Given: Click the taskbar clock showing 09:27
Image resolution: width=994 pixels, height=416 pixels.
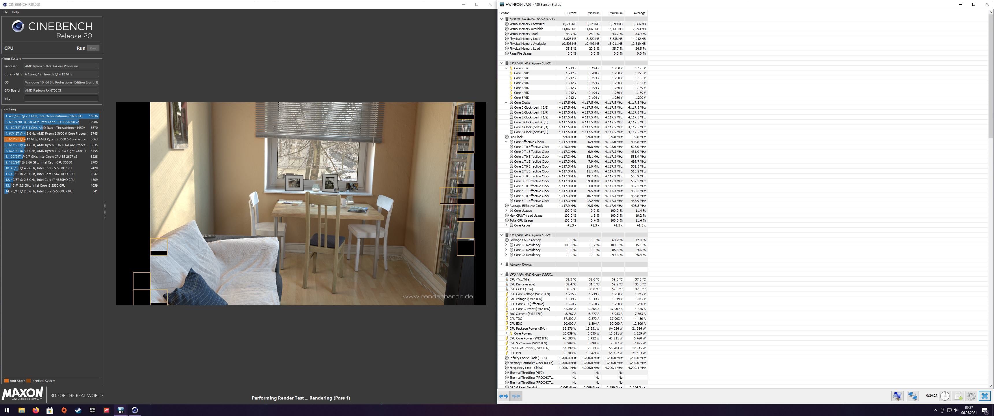Looking at the screenshot, I should (x=969, y=410).
